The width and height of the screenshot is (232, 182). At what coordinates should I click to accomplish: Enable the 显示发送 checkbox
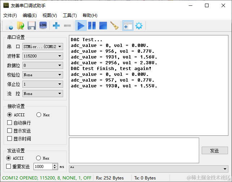[x=19, y=131]
